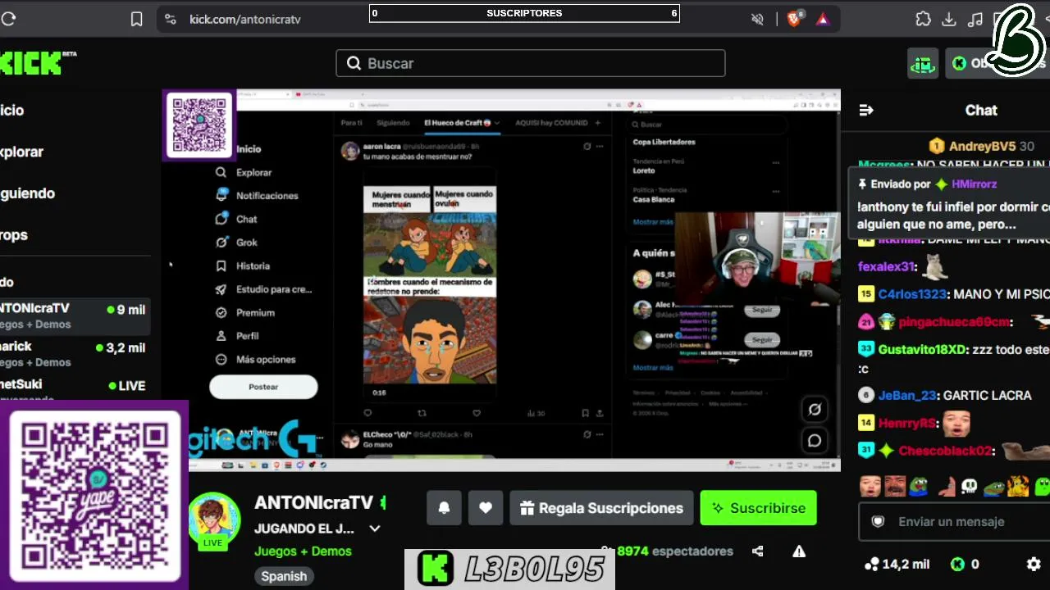Click username Gustavito18XD in chat

pos(922,349)
